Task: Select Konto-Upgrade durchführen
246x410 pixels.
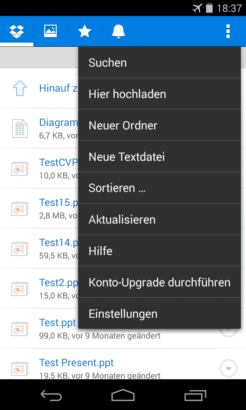Action: 159,283
